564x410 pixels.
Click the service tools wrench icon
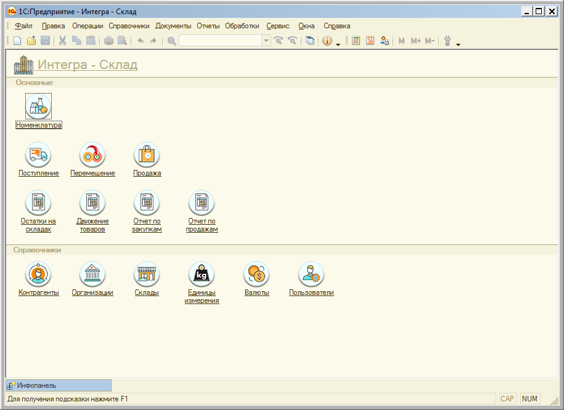448,41
